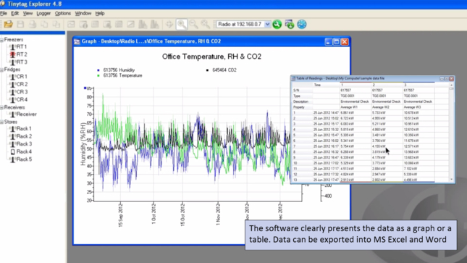This screenshot has width=467, height=263.
Task: Click the blue globe icon in toolbar
Action: coord(301,24)
